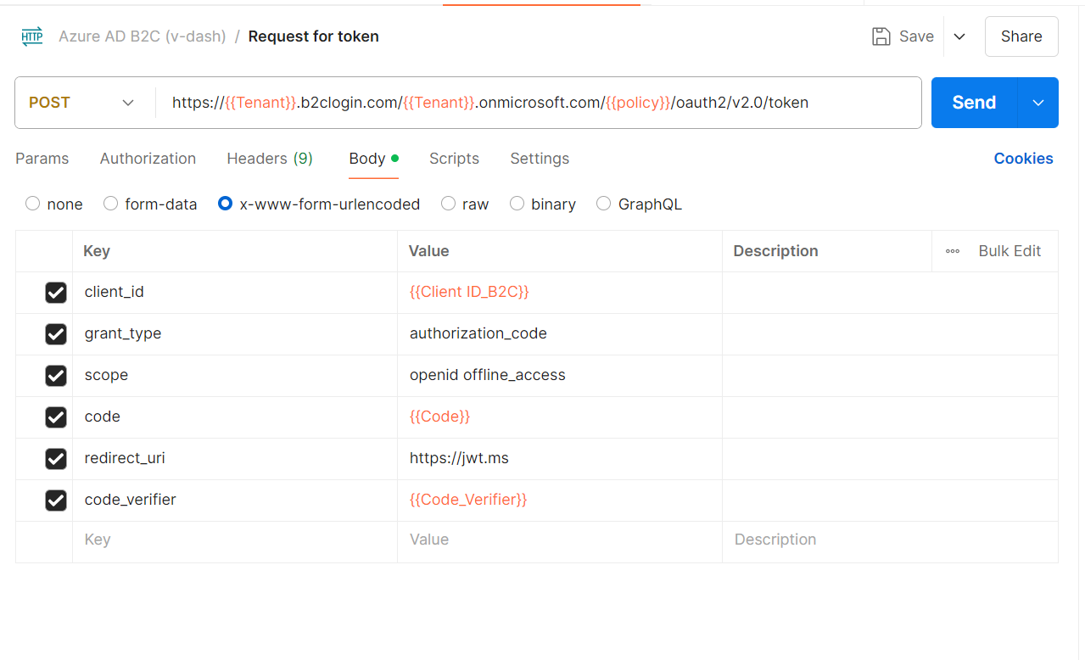
Task: Open the Settings tab
Action: pyautogui.click(x=540, y=159)
